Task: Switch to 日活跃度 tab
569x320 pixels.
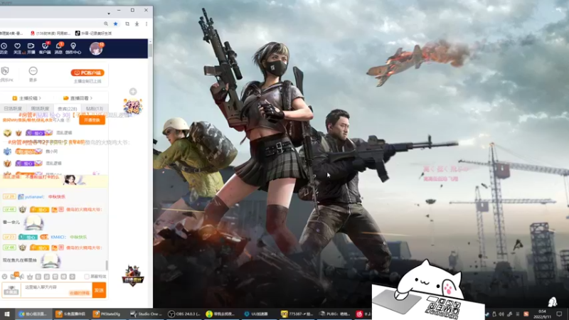Action: tap(13, 109)
